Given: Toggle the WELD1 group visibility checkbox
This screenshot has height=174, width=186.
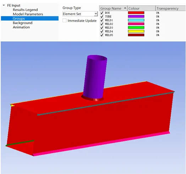Looking at the screenshot, I should point(102,20).
